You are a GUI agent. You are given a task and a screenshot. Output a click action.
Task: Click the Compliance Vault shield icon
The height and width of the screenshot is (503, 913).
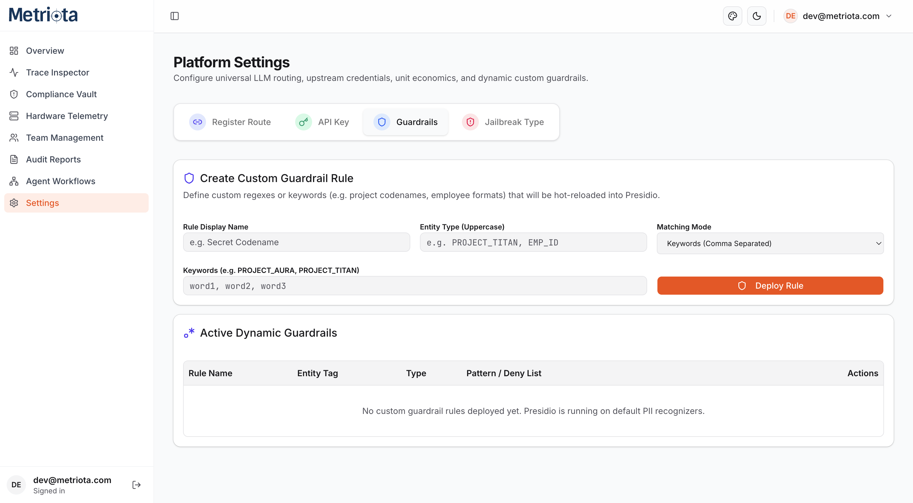14,94
